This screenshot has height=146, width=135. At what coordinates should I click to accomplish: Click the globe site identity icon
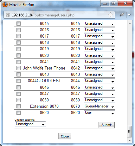coord(8,15)
